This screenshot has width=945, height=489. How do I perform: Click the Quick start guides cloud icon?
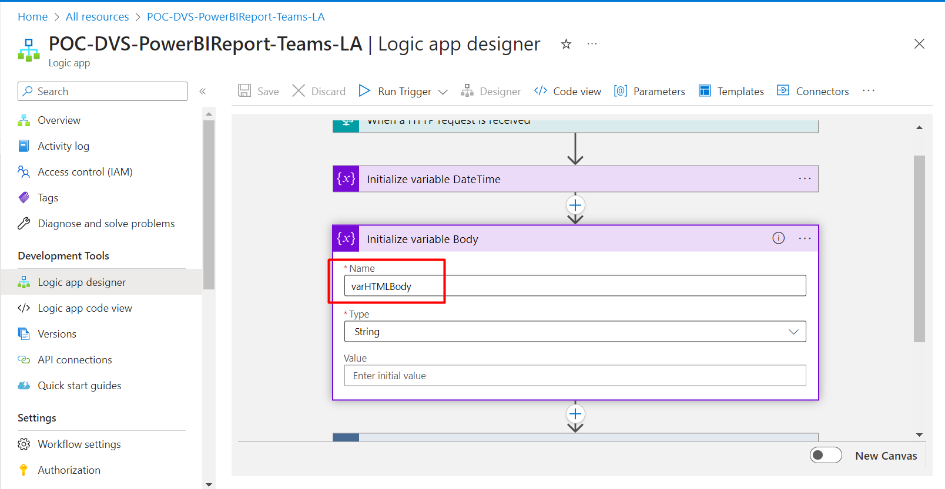[24, 386]
